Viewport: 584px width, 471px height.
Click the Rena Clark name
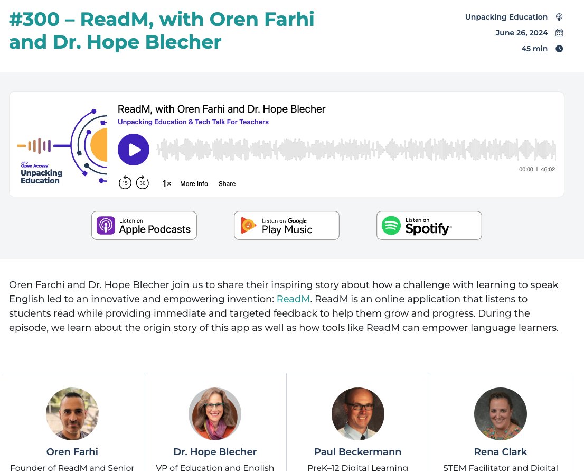click(x=501, y=451)
